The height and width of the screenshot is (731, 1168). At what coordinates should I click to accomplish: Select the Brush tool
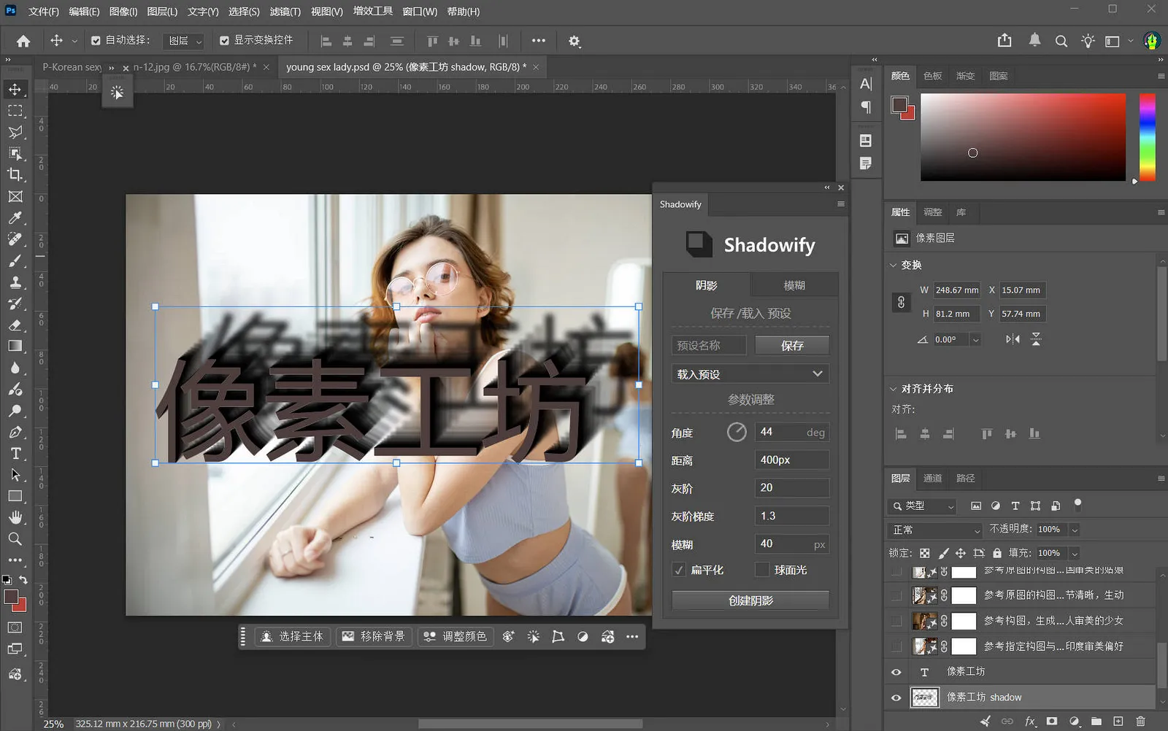(15, 260)
